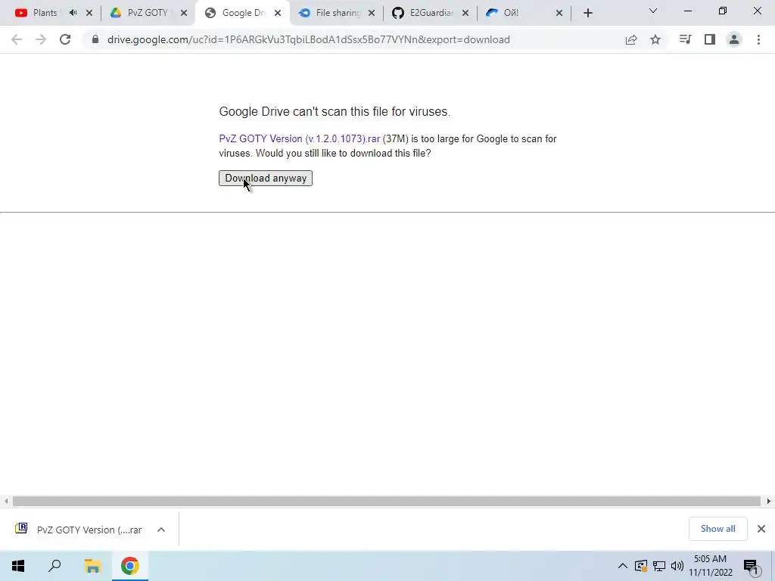Close the PvZ GOTY tab

(x=184, y=13)
